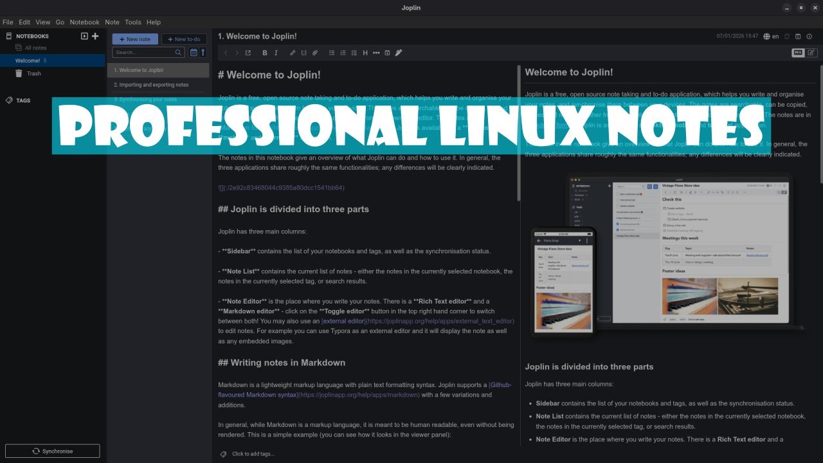The image size is (823, 463).
Task: Add new notebook with plus icon
Action: [x=95, y=36]
